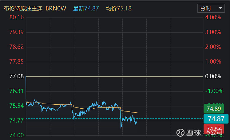The image size is (230, 140).
Task: Click the 布伦特原油主连 title
Action: coord(23,9)
